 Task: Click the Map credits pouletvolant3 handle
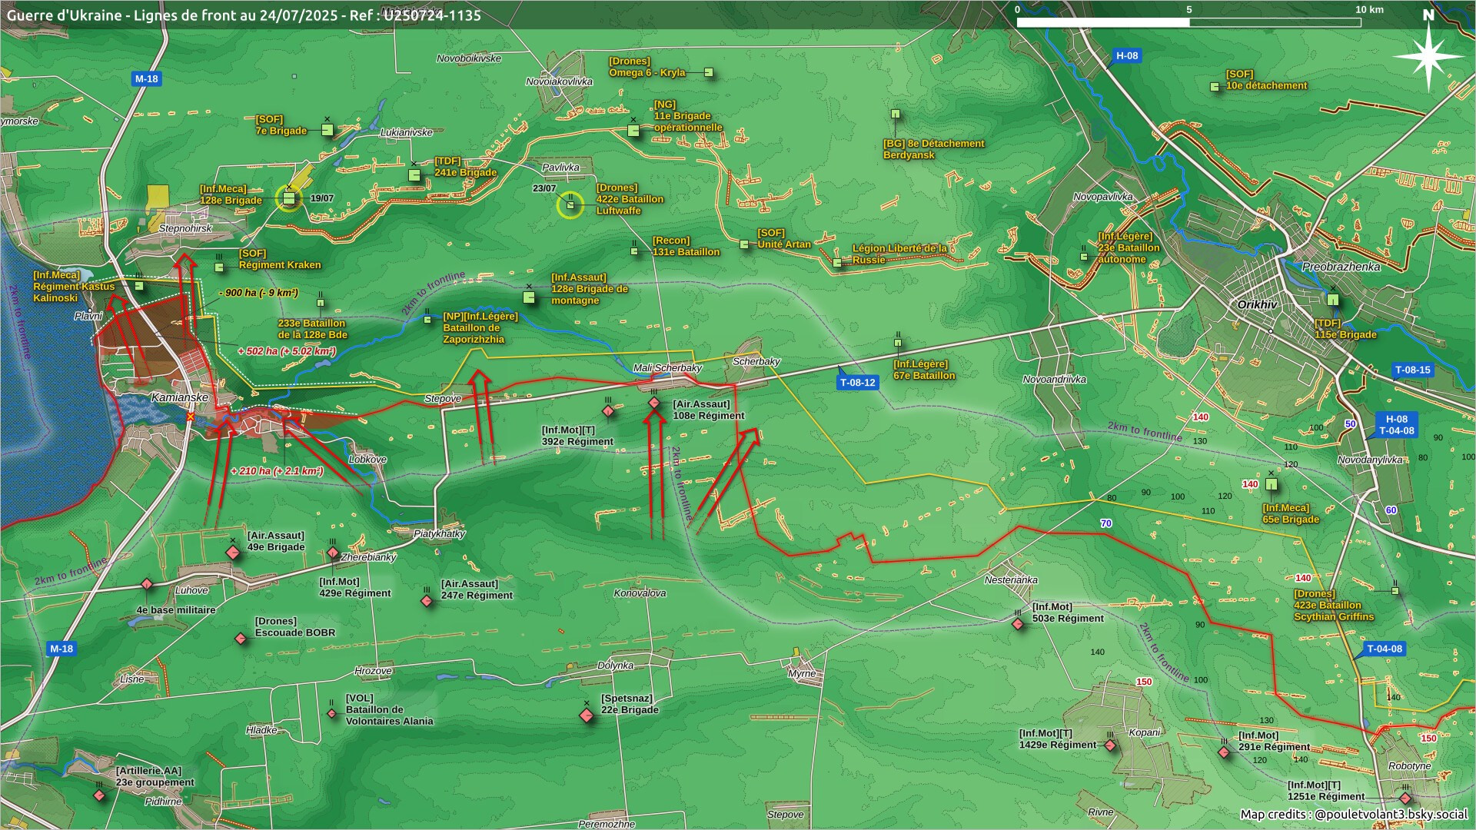pos(1391,815)
